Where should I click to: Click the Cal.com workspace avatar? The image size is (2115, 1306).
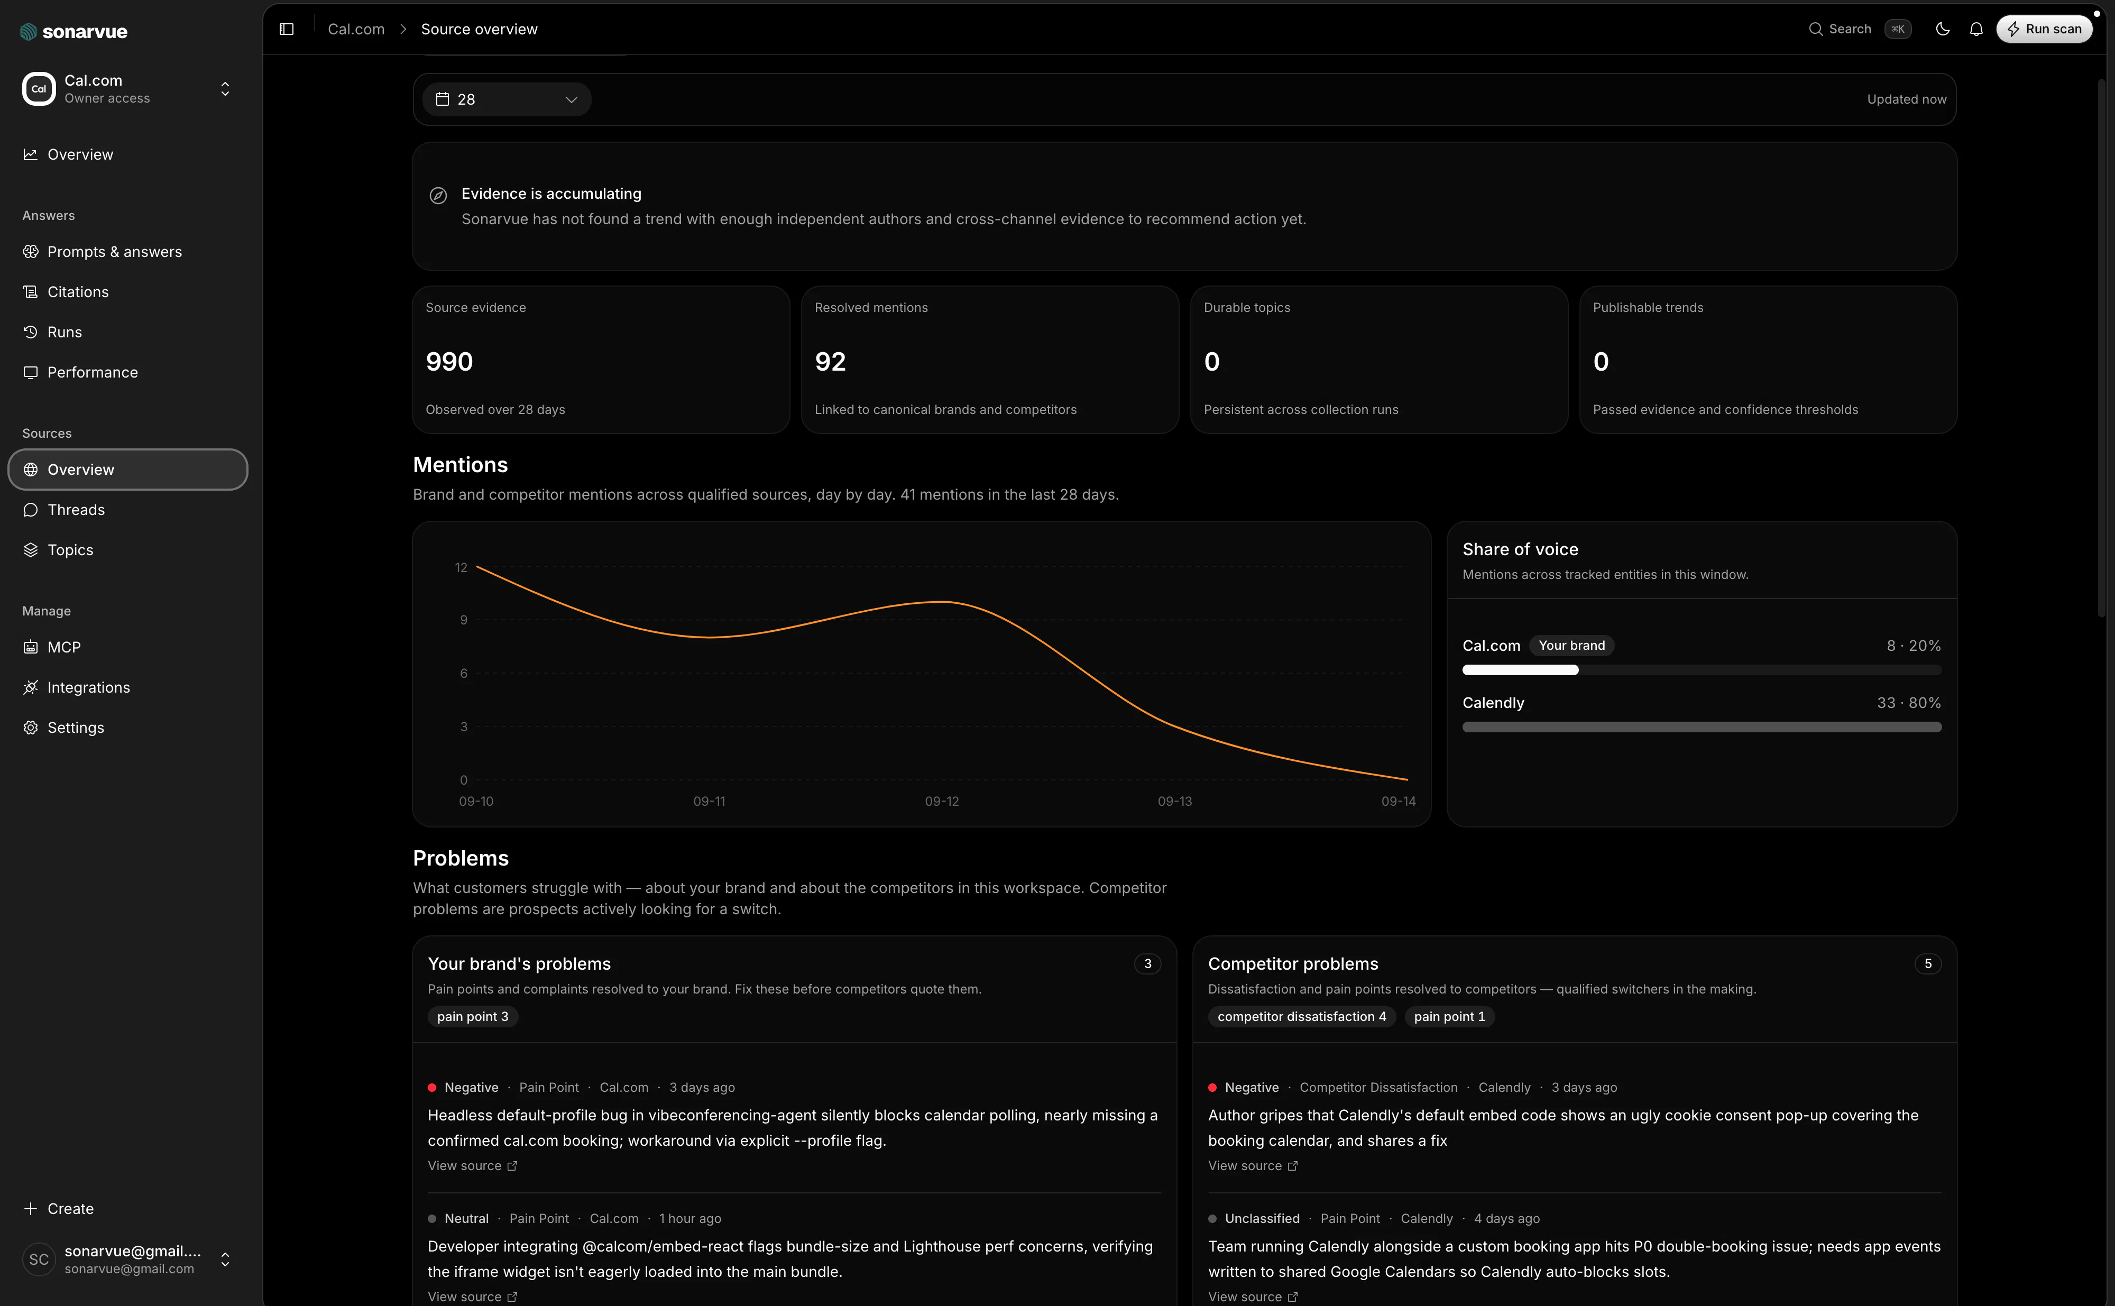tap(39, 89)
